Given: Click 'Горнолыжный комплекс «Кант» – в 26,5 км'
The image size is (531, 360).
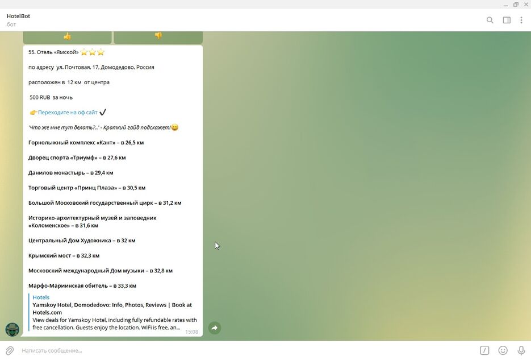Looking at the screenshot, I should point(86,143).
